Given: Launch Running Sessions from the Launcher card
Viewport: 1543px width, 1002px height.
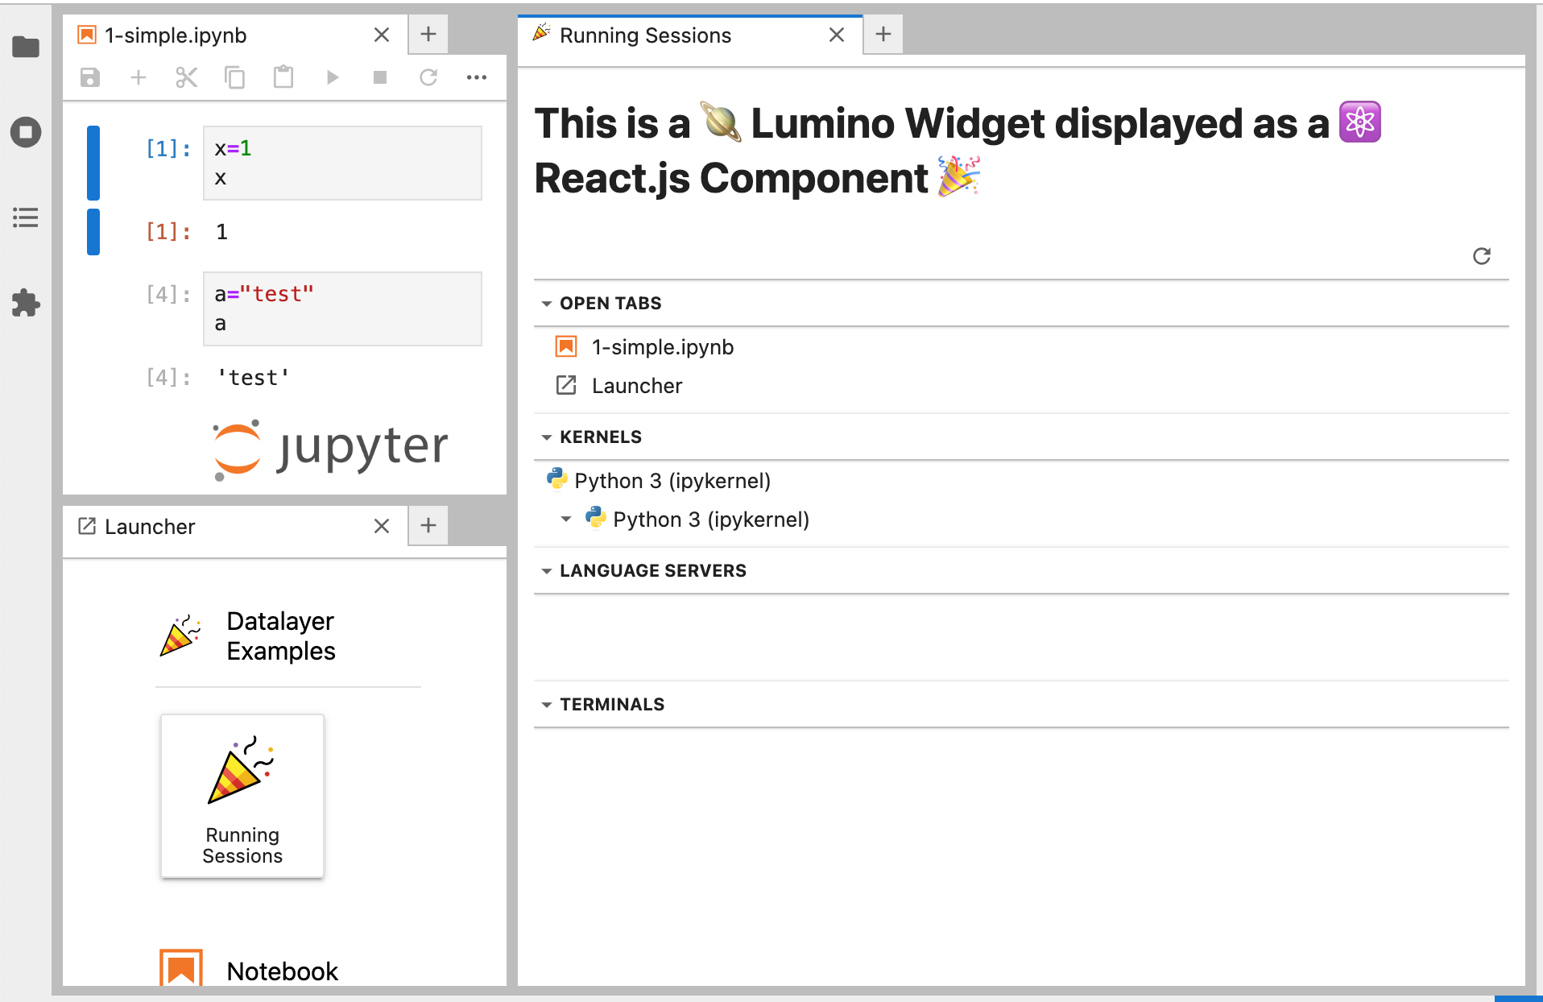Looking at the screenshot, I should (x=242, y=796).
